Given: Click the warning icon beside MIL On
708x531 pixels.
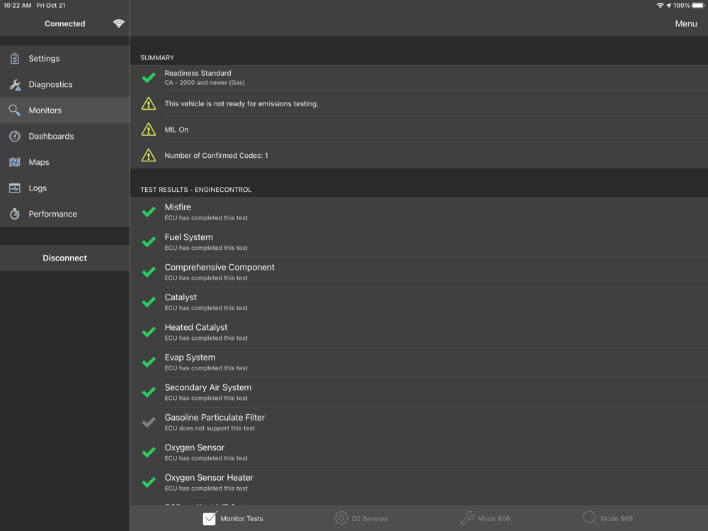Looking at the screenshot, I should pyautogui.click(x=149, y=130).
